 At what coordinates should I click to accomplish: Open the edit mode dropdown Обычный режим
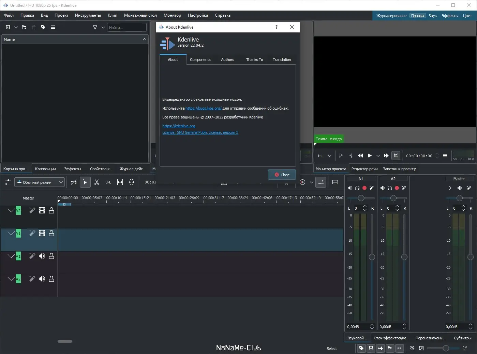[40, 182]
